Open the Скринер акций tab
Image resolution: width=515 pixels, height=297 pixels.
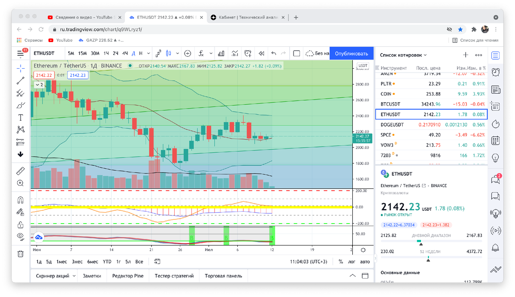tap(52, 276)
